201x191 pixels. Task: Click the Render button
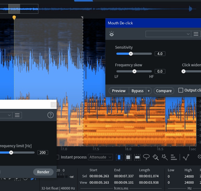tap(43, 172)
